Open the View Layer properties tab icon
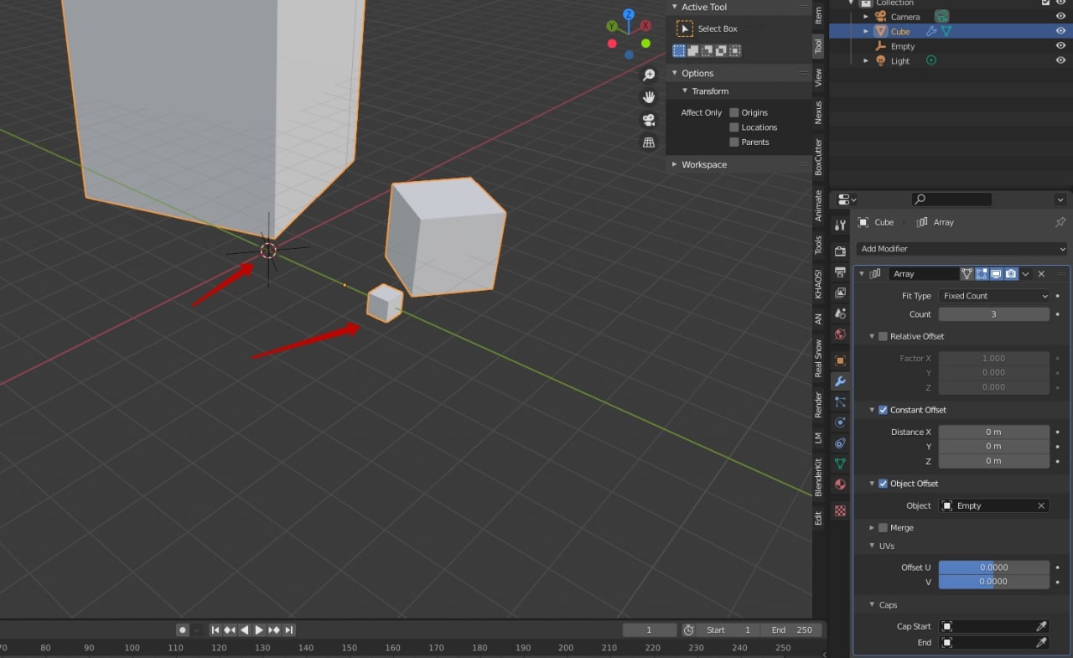1073x658 pixels. 840,293
